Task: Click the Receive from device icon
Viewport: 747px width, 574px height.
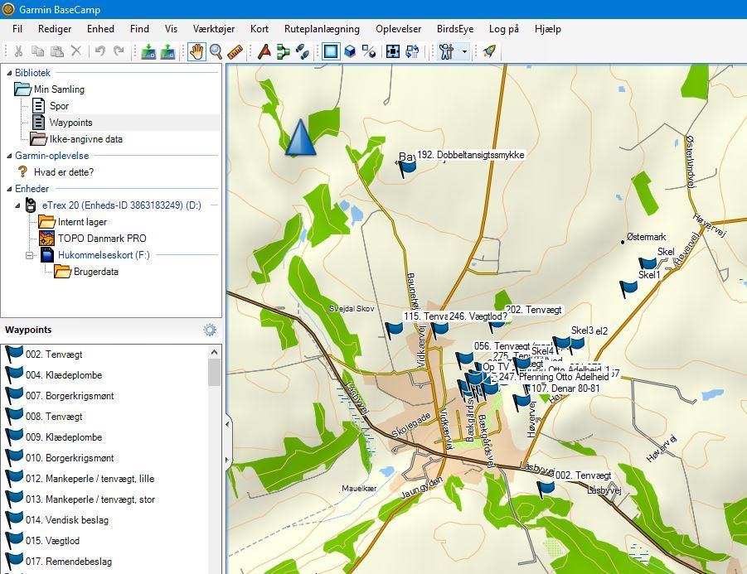Action: coord(167,51)
